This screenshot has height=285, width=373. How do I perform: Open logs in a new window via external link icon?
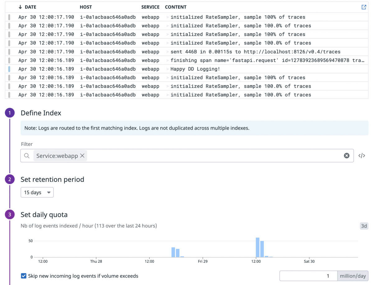pyautogui.click(x=364, y=7)
